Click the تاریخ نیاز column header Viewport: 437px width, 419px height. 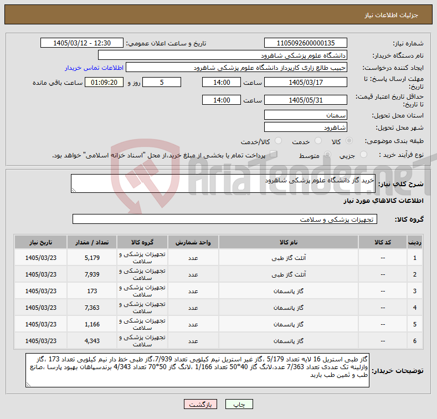click(x=40, y=242)
